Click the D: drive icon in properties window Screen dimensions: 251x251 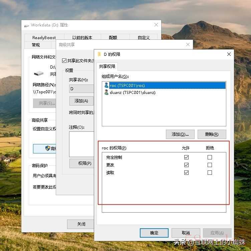[39, 74]
